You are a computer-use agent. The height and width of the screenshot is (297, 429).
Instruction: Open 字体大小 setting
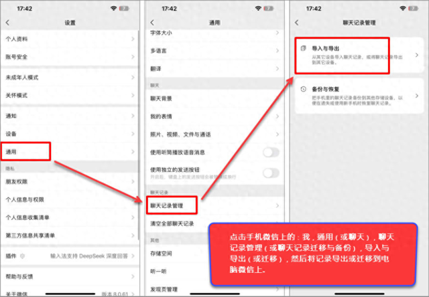point(214,34)
